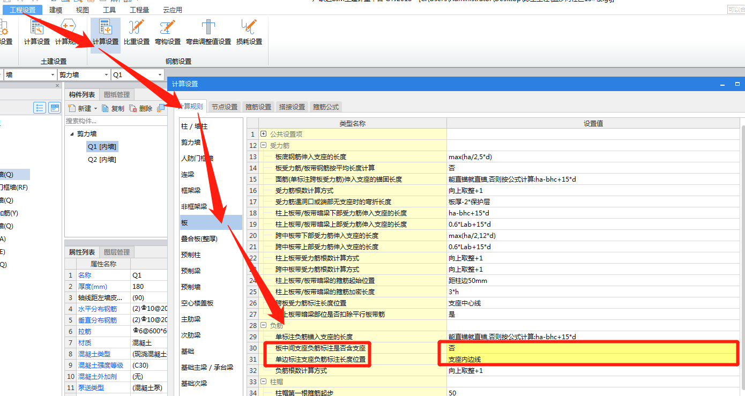Switch to list view icon in left panel

(x=40, y=108)
